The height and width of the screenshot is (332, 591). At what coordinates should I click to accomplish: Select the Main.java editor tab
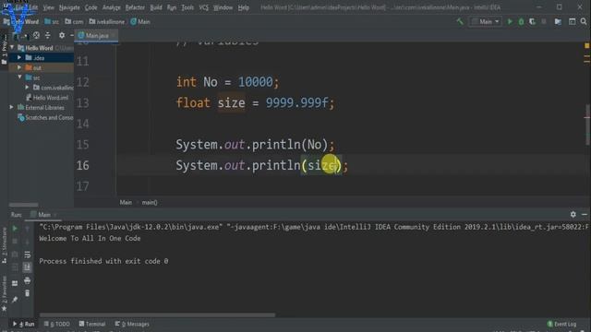(96, 36)
